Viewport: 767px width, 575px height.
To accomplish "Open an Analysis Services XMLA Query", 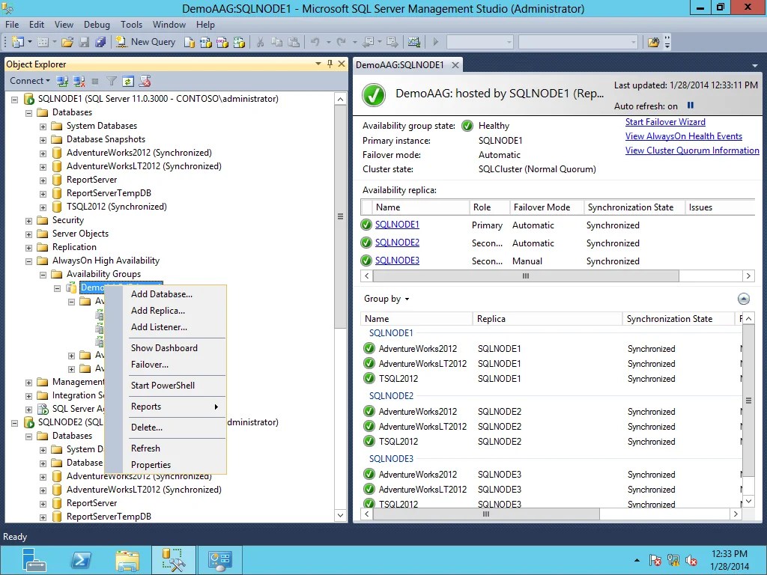I will (x=239, y=43).
